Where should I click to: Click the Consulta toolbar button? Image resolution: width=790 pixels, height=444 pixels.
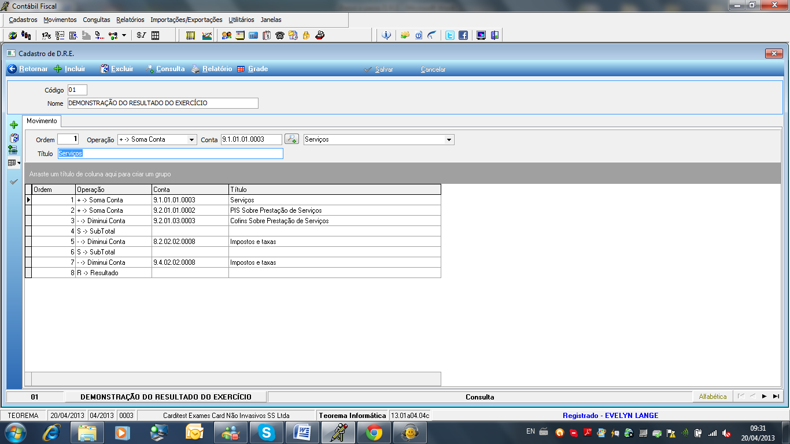pyautogui.click(x=165, y=69)
